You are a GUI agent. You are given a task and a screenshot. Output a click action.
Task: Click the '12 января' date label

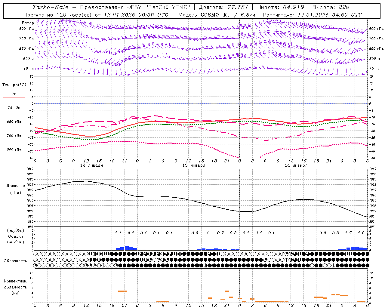(91, 165)
